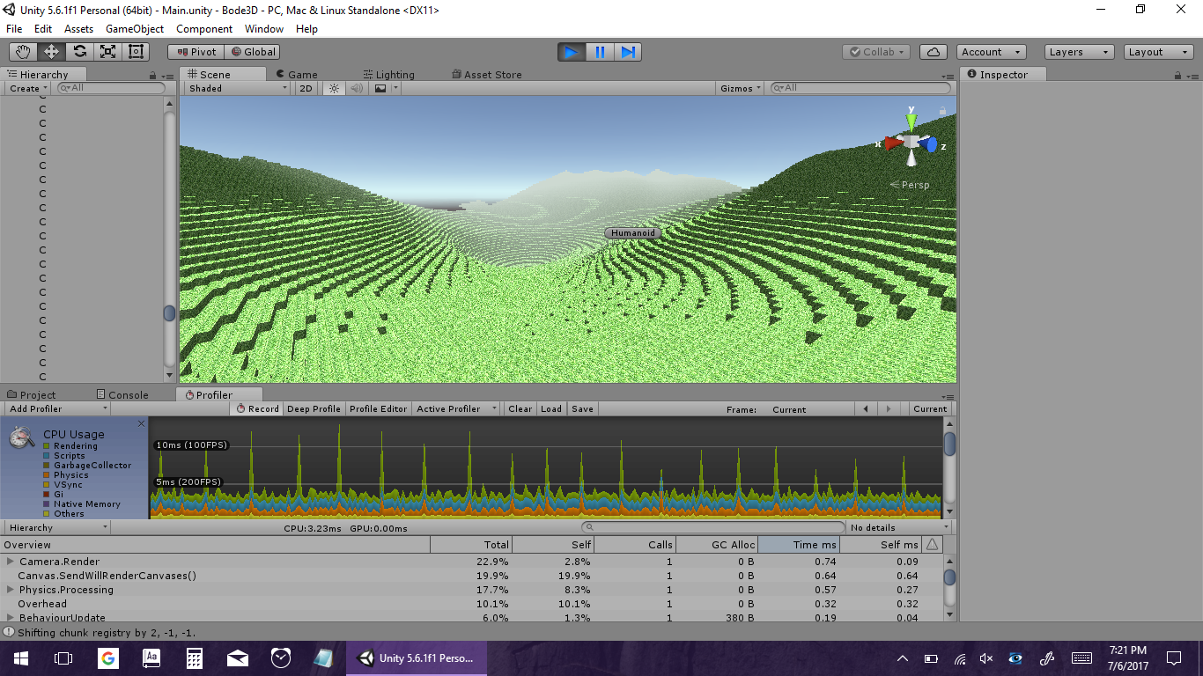Viewport: 1203px width, 676px height.
Task: Pause the game with the Pause button
Action: 600,52
